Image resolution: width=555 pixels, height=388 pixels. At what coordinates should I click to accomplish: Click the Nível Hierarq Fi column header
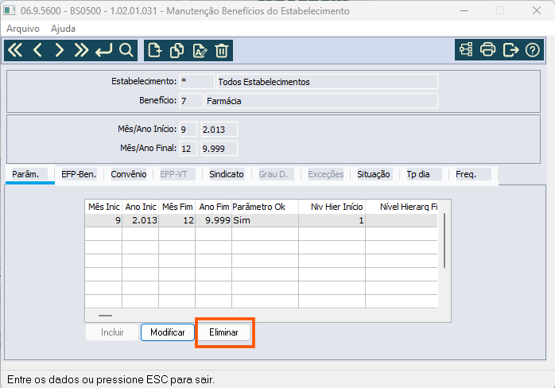point(402,207)
